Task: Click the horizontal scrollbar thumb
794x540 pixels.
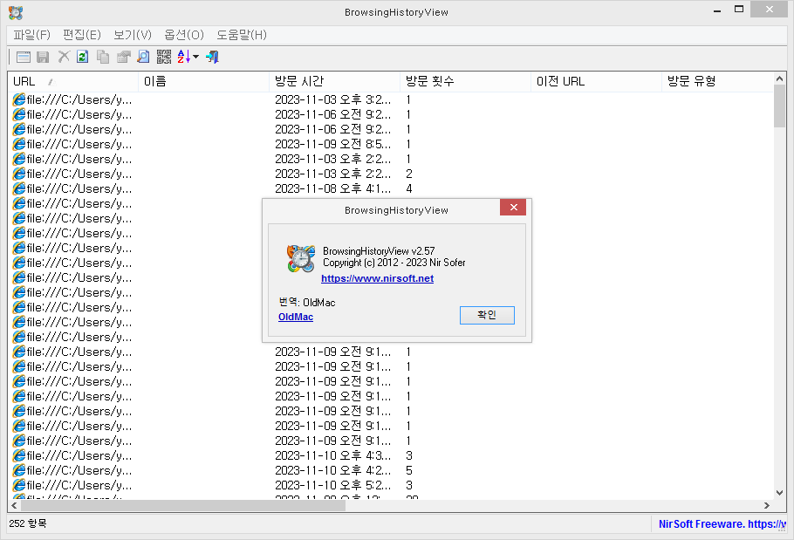Action: 183,505
